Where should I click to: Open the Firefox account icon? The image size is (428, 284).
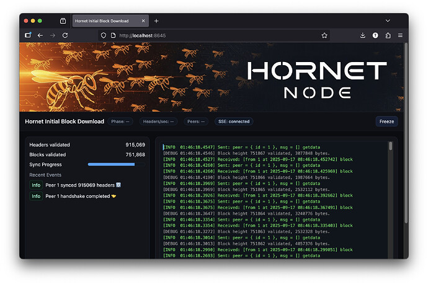click(x=375, y=36)
